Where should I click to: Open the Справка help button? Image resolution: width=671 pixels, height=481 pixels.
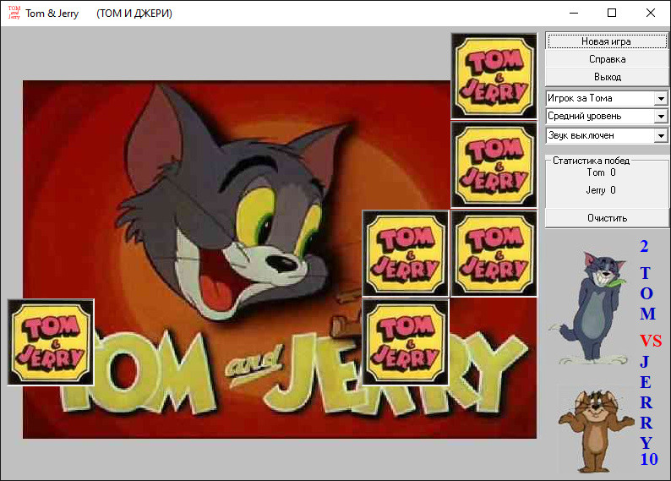click(607, 59)
